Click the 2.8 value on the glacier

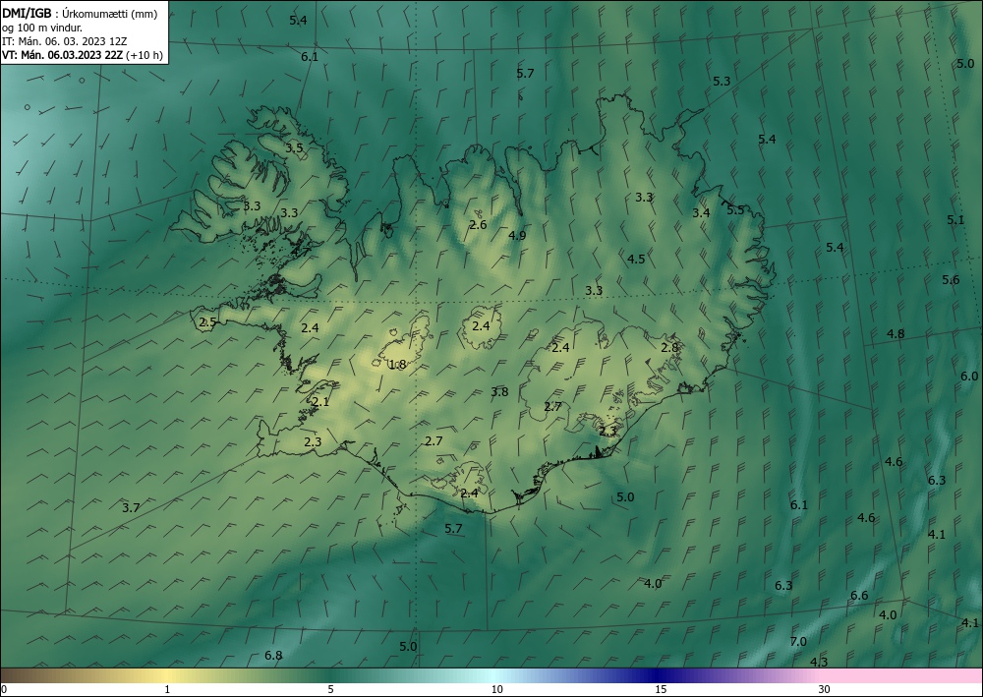[669, 347]
